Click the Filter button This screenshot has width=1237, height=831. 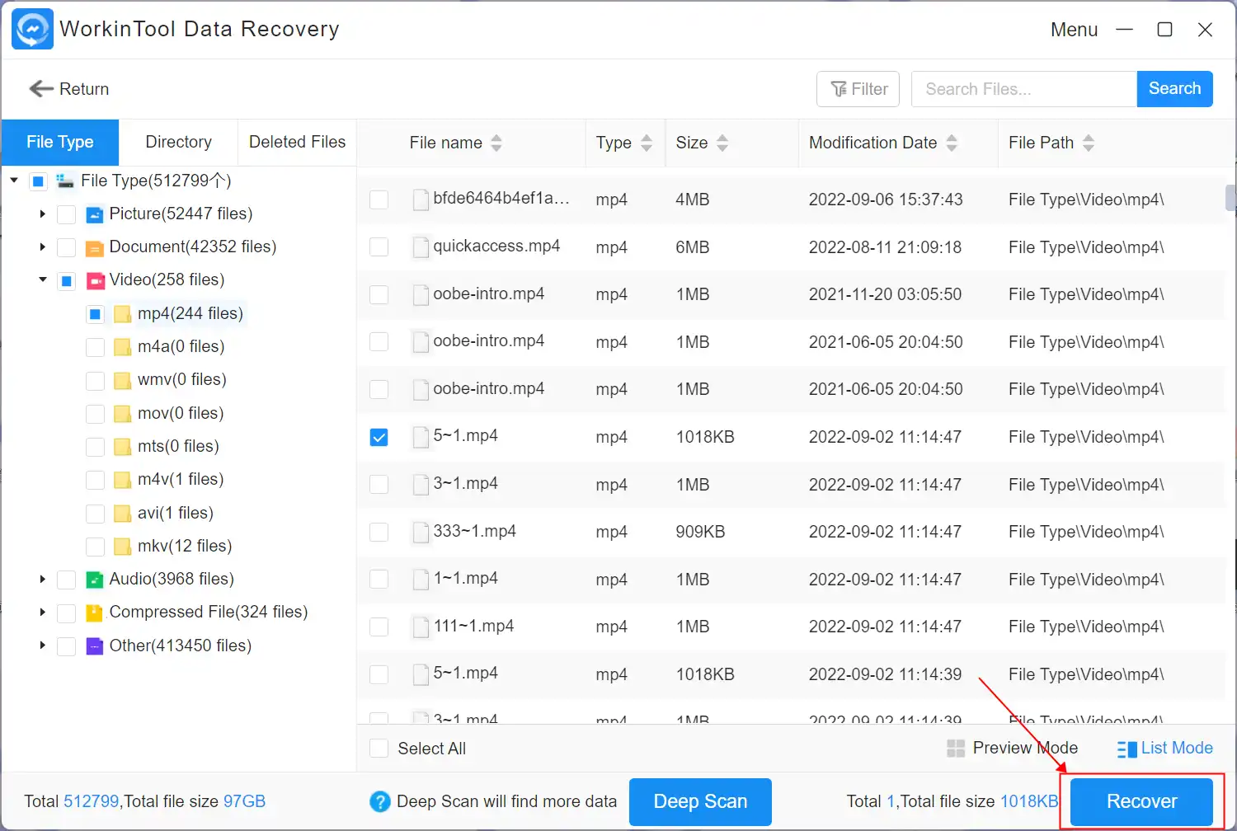tap(858, 89)
